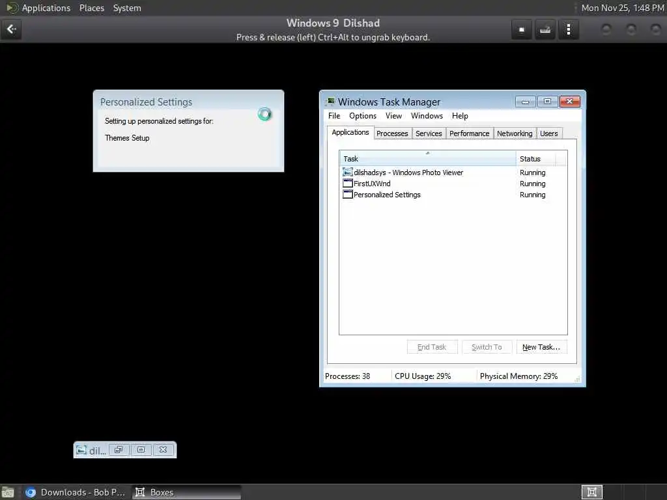Switch to the Users tab
This screenshot has width=667, height=500.
click(x=548, y=133)
